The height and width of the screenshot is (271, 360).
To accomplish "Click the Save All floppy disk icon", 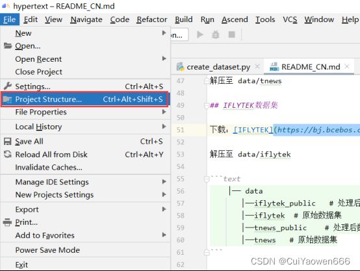I will 8,142.
